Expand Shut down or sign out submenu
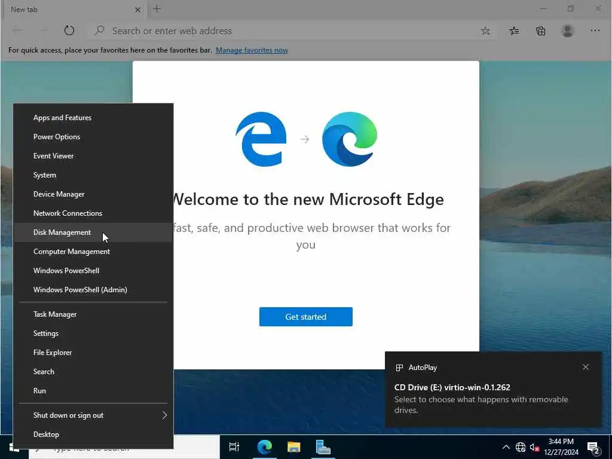612x459 pixels. [x=94, y=415]
